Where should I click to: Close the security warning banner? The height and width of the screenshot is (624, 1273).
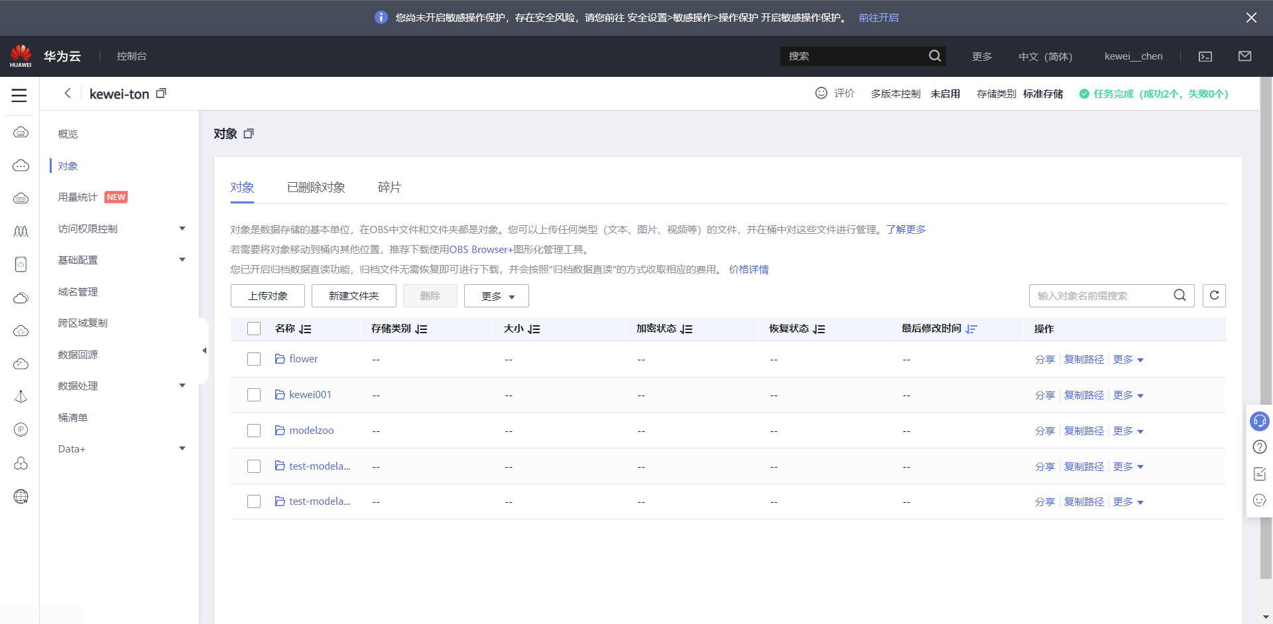[x=1251, y=18]
